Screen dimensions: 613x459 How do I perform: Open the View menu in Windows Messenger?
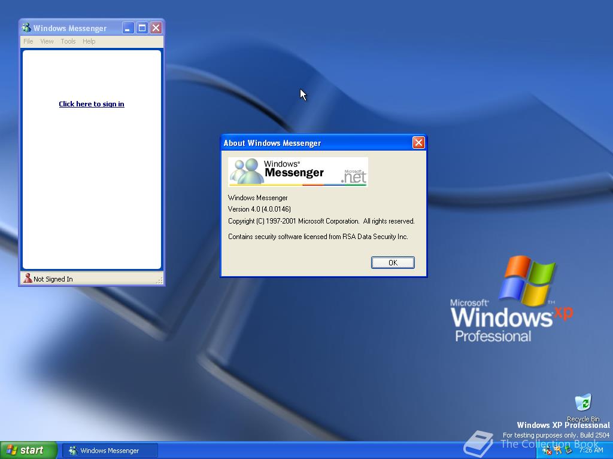[x=47, y=41]
